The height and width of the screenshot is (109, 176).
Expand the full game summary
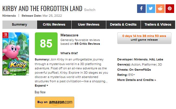(x=41, y=86)
